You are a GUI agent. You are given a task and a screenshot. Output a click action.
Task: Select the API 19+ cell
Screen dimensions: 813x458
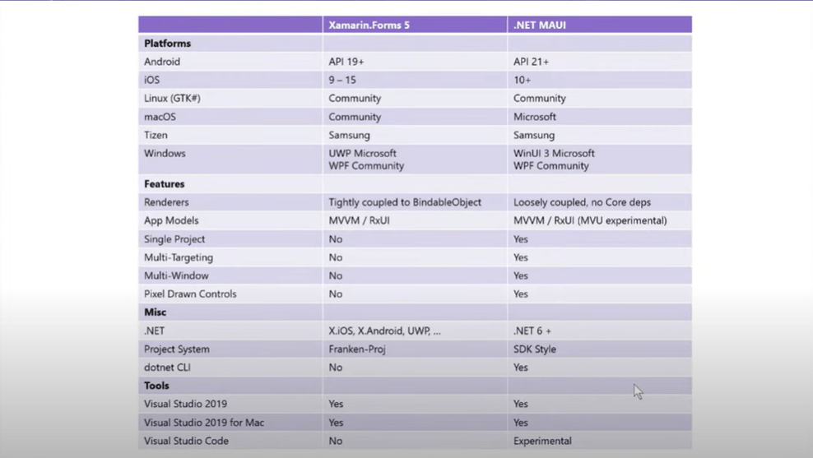(346, 62)
